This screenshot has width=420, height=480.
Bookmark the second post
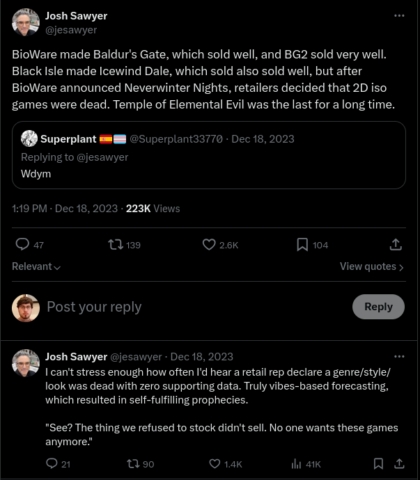click(x=378, y=463)
